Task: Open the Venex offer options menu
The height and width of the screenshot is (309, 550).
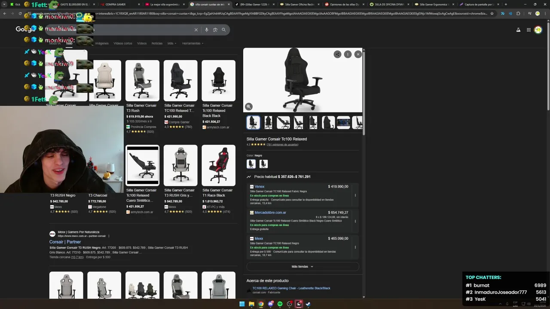Action: click(355, 195)
